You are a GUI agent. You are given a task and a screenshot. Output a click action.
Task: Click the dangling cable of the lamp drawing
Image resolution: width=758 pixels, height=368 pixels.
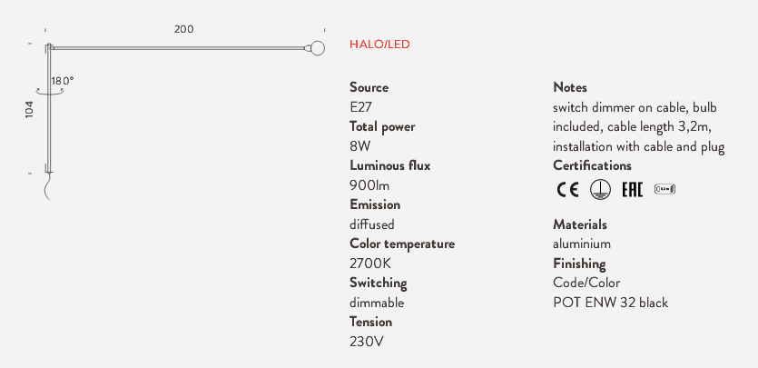[x=47, y=186]
